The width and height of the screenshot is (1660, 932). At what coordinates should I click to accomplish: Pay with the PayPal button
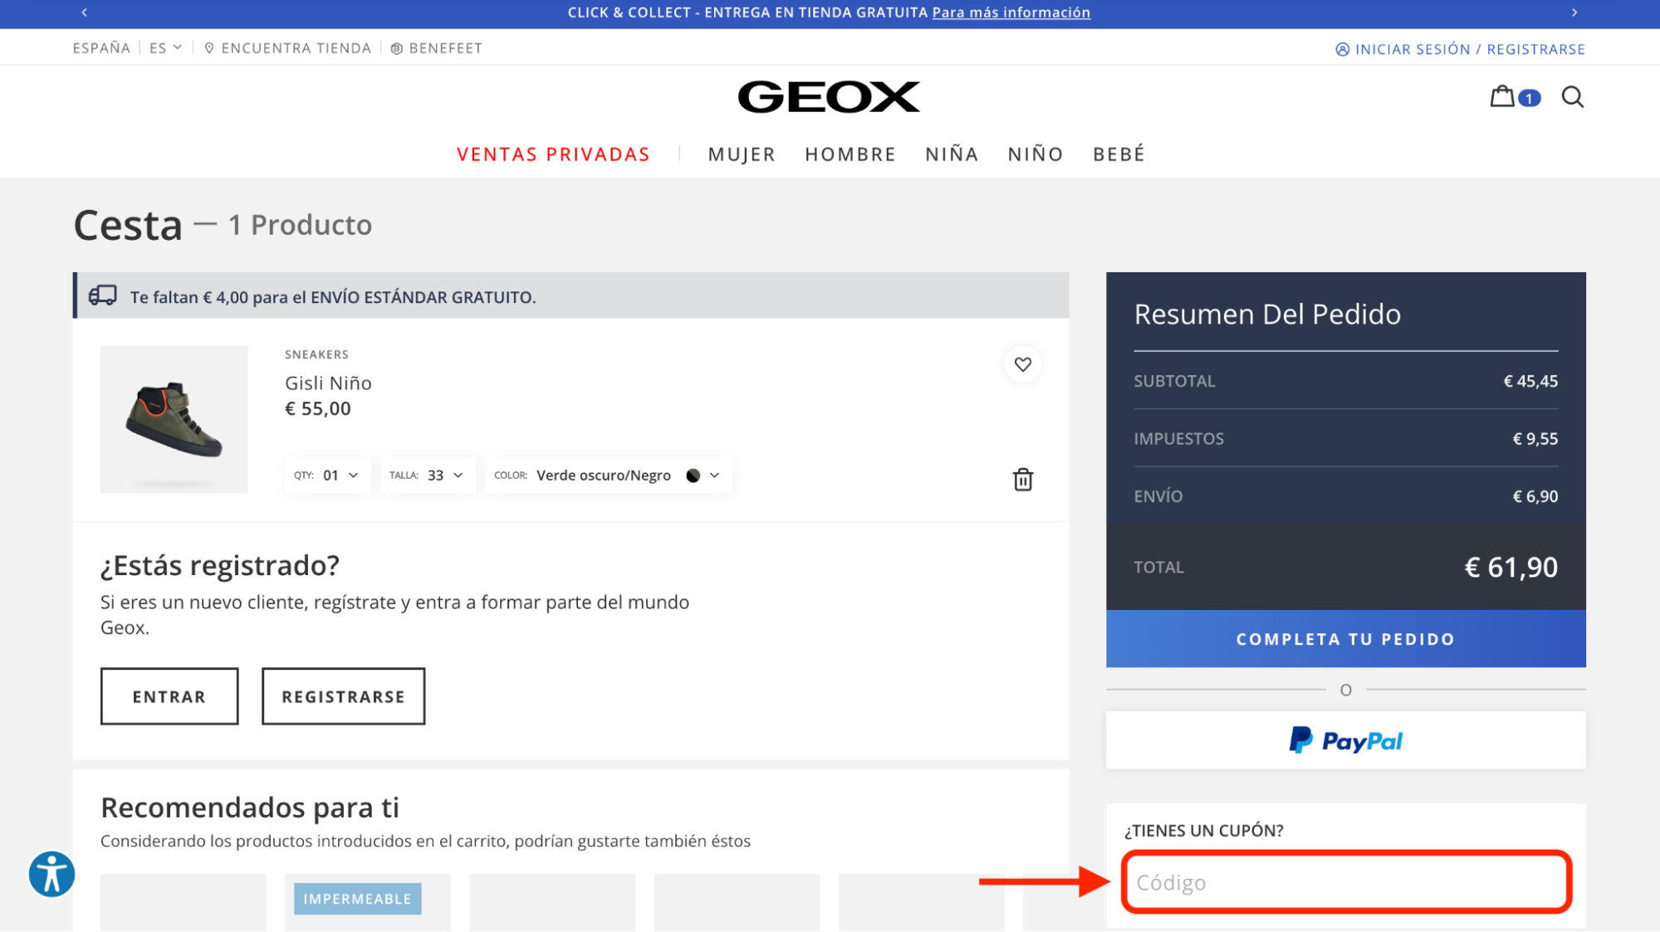(1345, 740)
